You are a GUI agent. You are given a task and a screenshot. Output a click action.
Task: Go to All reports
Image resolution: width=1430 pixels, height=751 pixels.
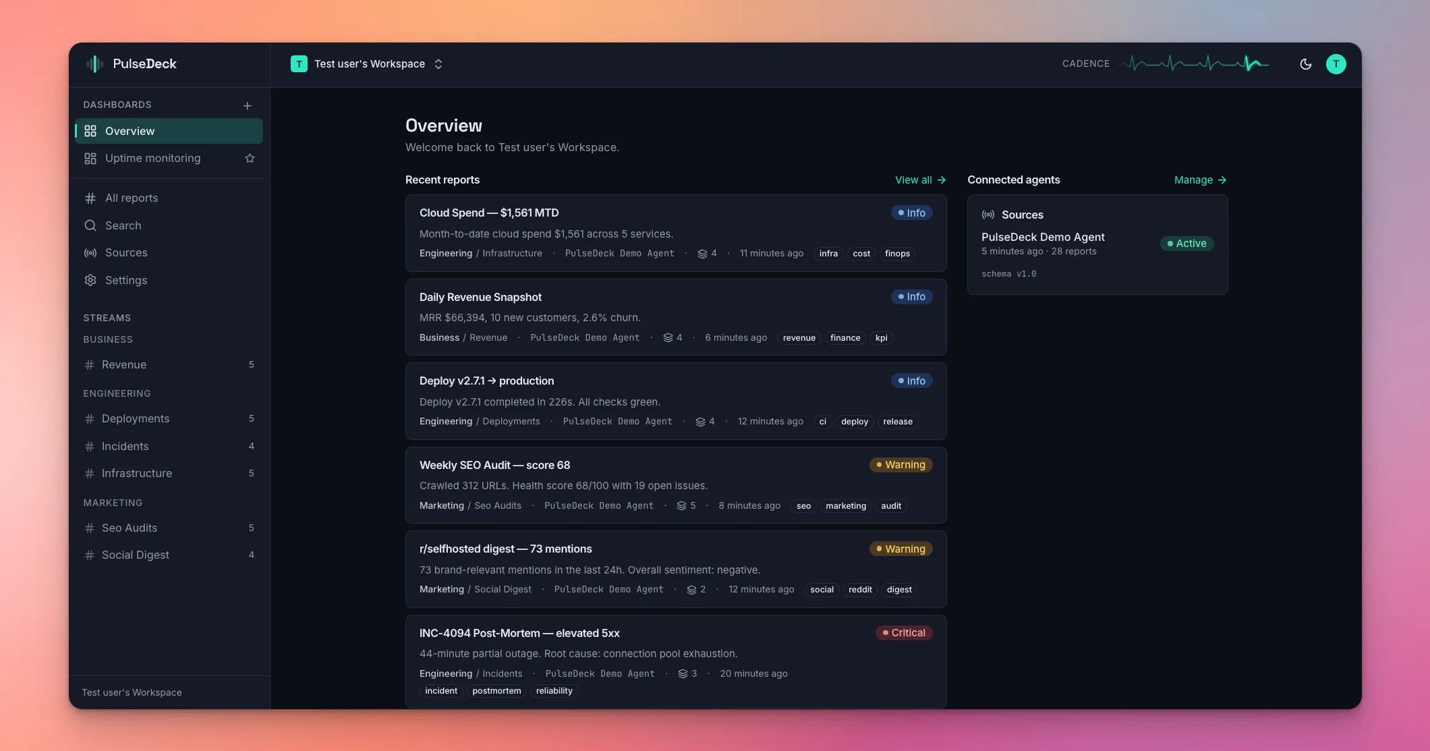pyautogui.click(x=169, y=198)
